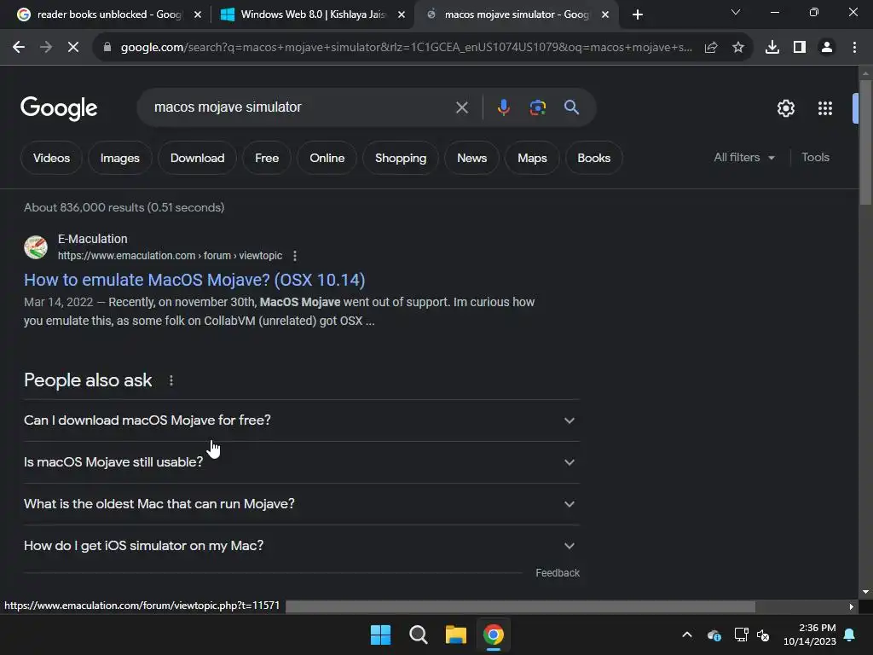Open Chrome three-dot menu

[854, 48]
